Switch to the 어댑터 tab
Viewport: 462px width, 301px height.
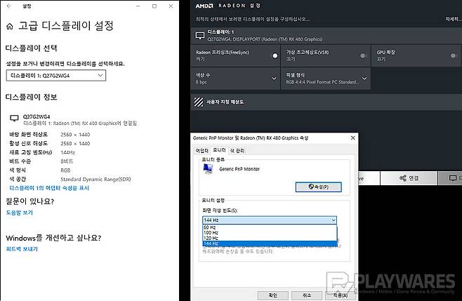pyautogui.click(x=202, y=150)
